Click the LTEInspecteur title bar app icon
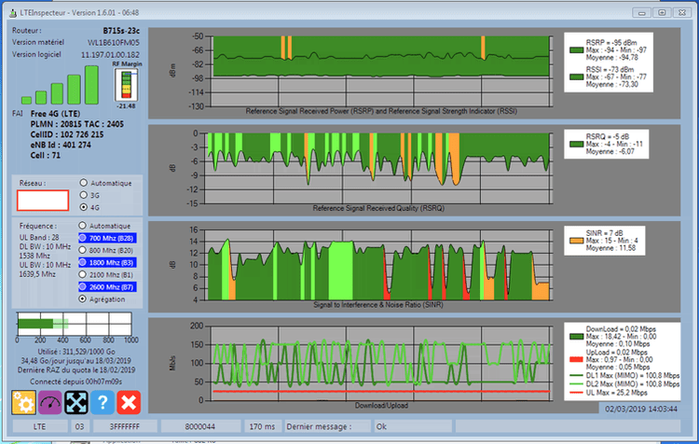The height and width of the screenshot is (444, 699). 13,13
